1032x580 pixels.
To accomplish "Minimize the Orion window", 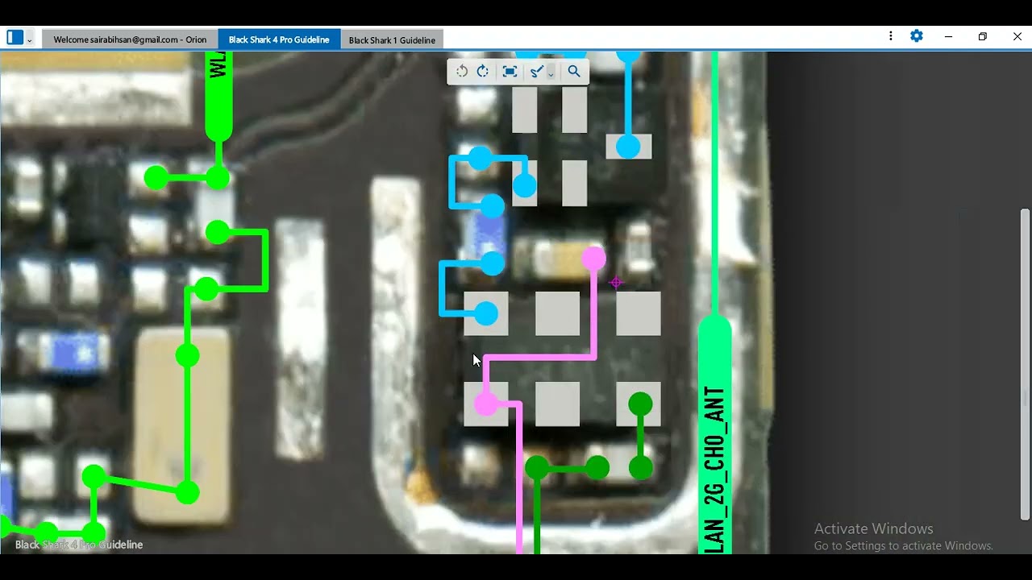I will (948, 36).
